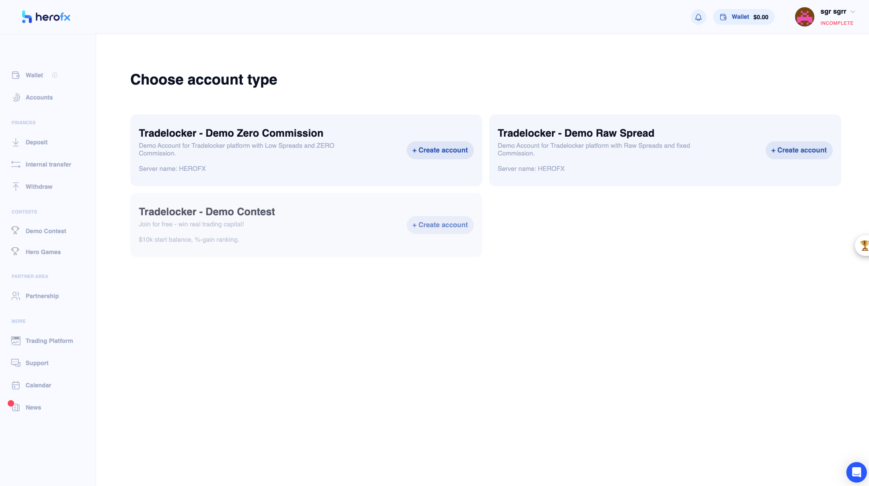Click the Withdraw arrow icon

pyautogui.click(x=16, y=187)
